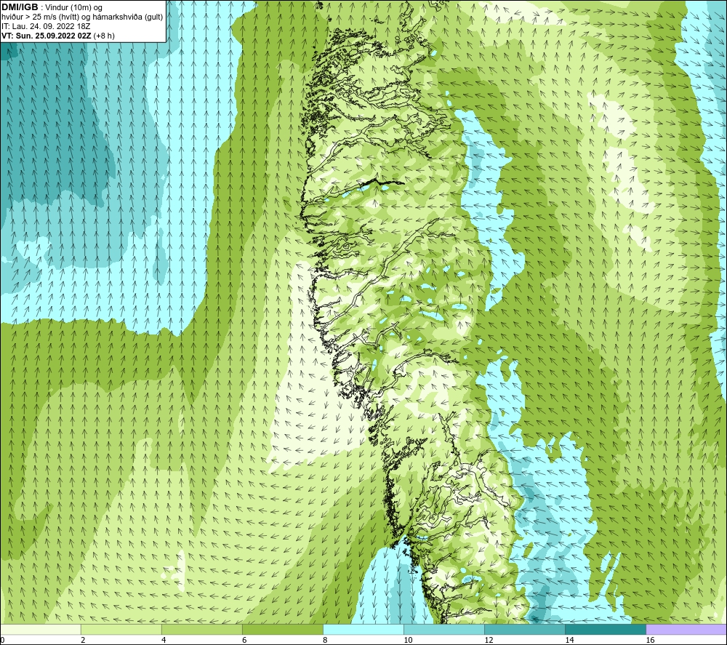
Task: Click the scale label '16'
Action: pyautogui.click(x=650, y=641)
